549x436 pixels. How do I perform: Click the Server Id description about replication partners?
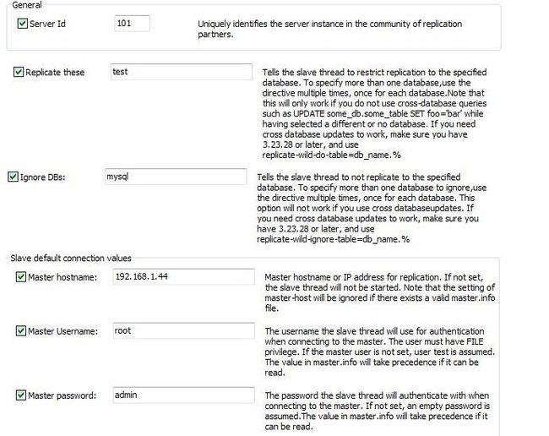point(329,29)
